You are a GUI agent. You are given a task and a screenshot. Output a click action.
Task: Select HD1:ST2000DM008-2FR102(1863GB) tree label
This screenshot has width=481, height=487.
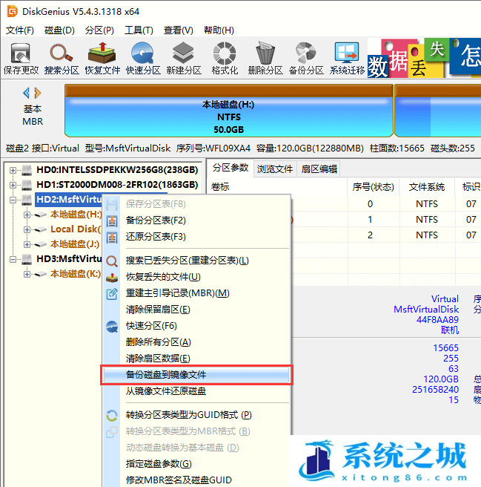[117, 185]
